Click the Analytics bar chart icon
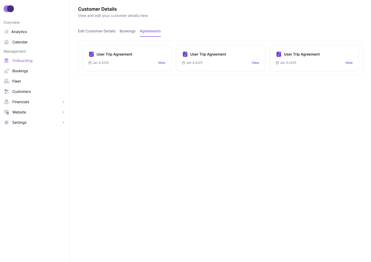 coord(6,32)
